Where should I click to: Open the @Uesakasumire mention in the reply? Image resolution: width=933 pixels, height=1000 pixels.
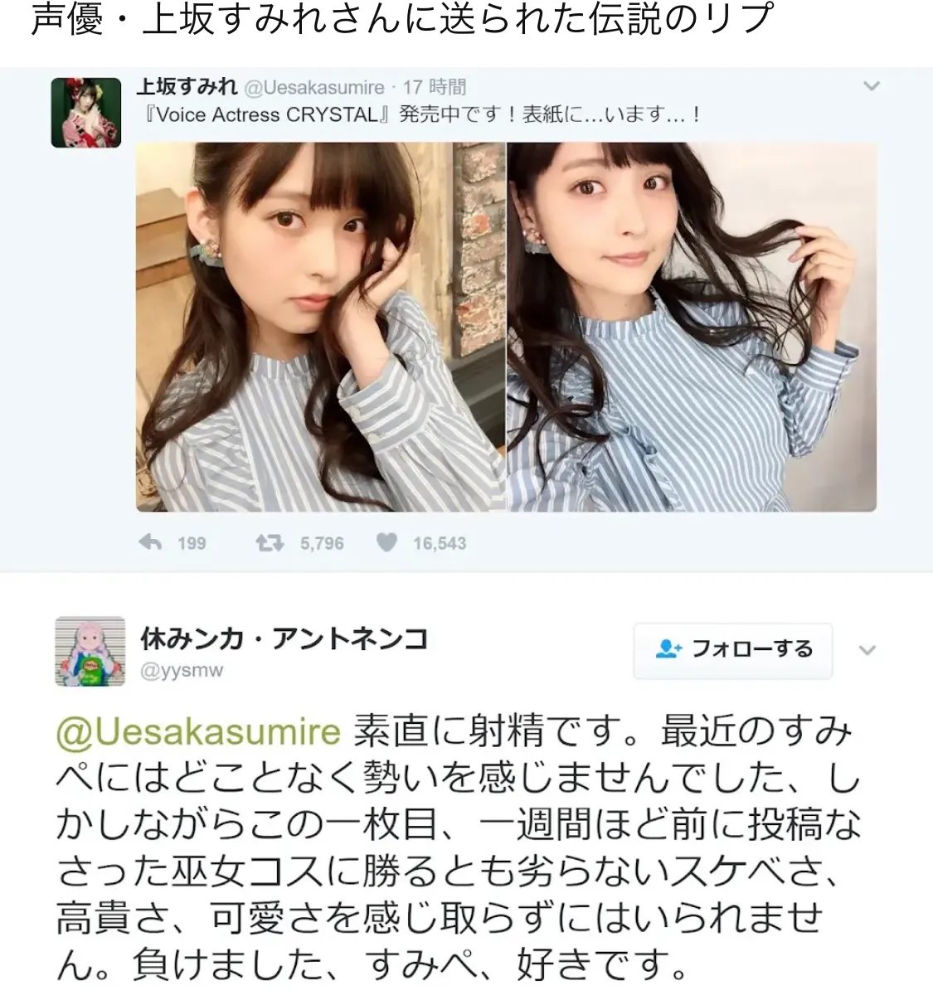tap(198, 732)
